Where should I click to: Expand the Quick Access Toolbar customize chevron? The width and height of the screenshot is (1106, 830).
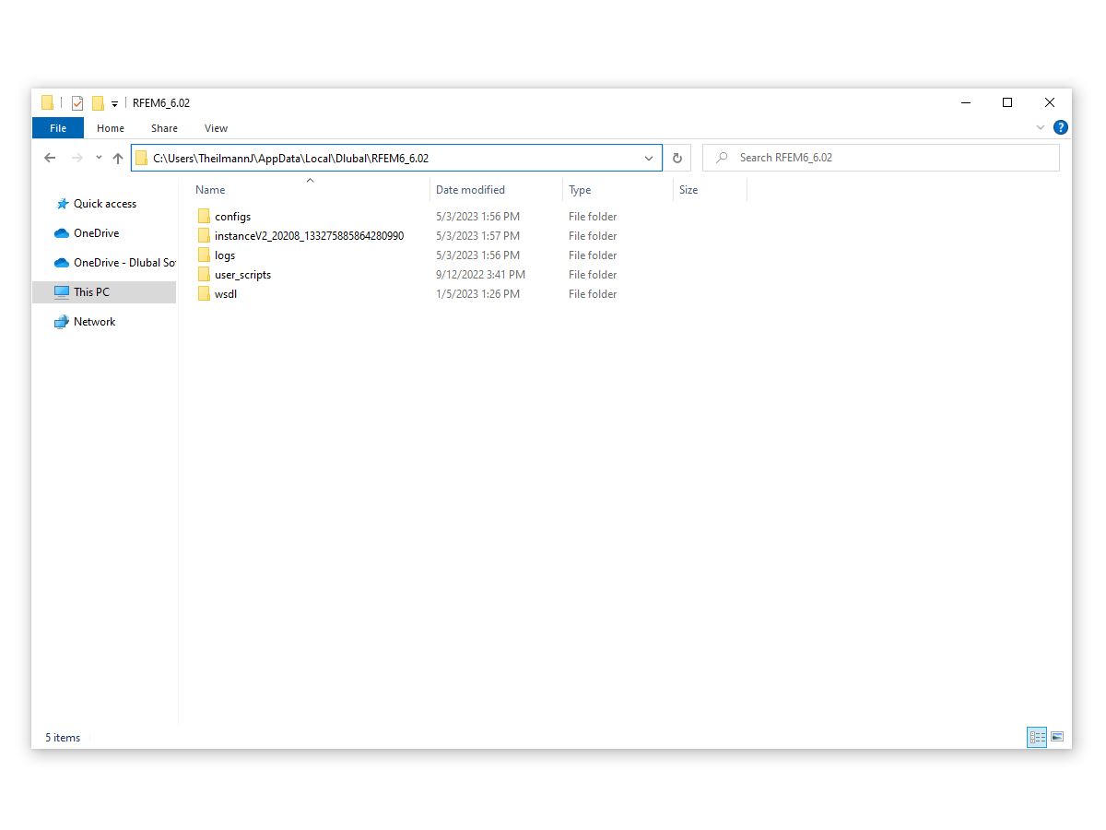coord(112,102)
